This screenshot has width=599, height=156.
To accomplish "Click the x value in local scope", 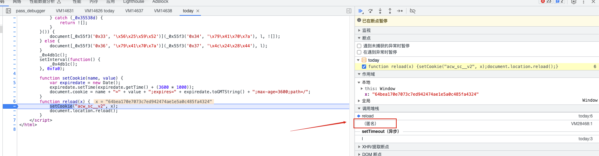I will click(x=425, y=94).
